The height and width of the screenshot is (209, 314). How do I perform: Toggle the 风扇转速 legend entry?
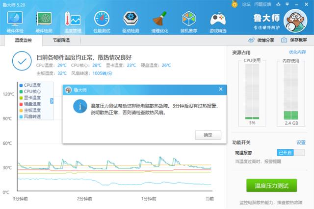[30, 116]
